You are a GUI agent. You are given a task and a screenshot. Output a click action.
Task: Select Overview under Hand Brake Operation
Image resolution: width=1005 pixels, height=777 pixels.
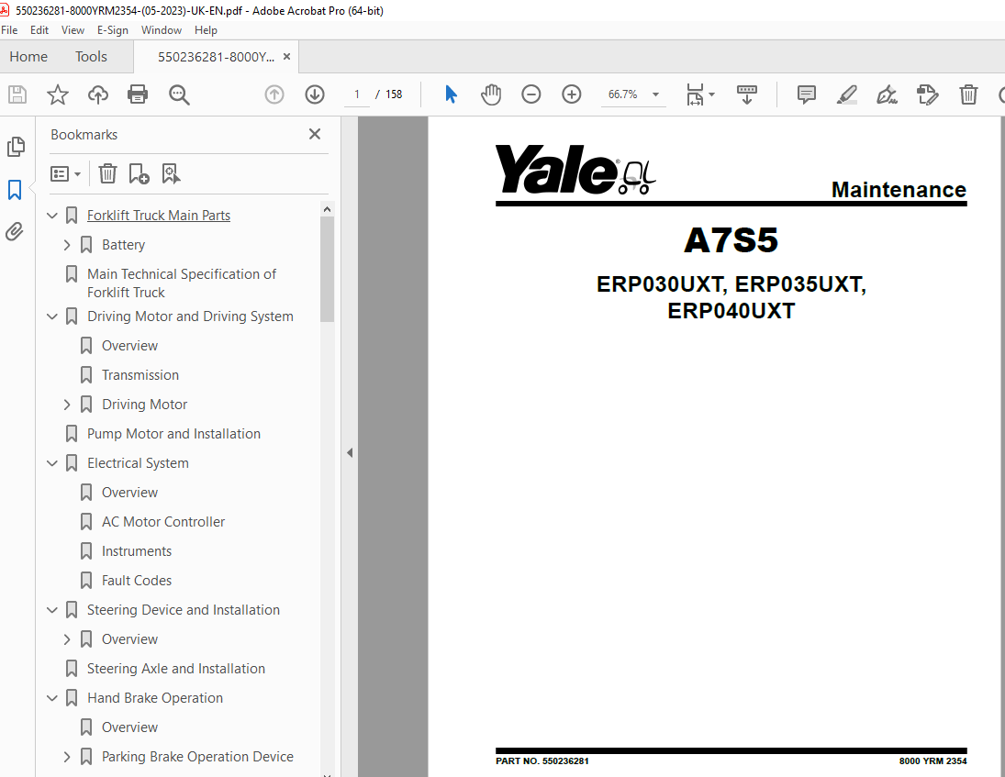tap(129, 727)
